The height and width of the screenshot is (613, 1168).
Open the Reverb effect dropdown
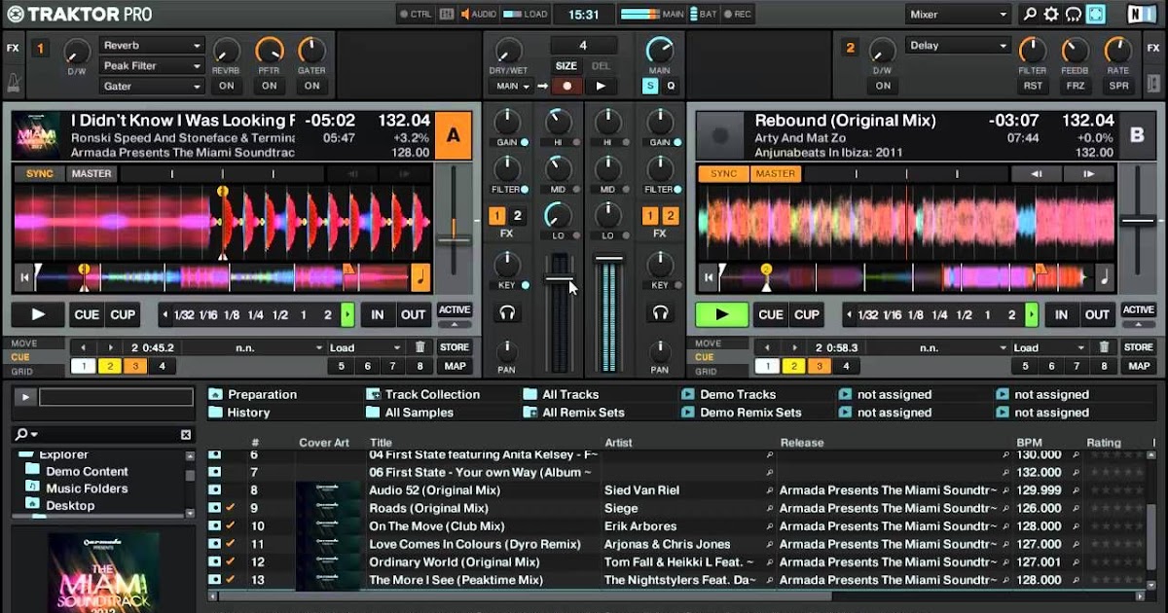(x=152, y=46)
